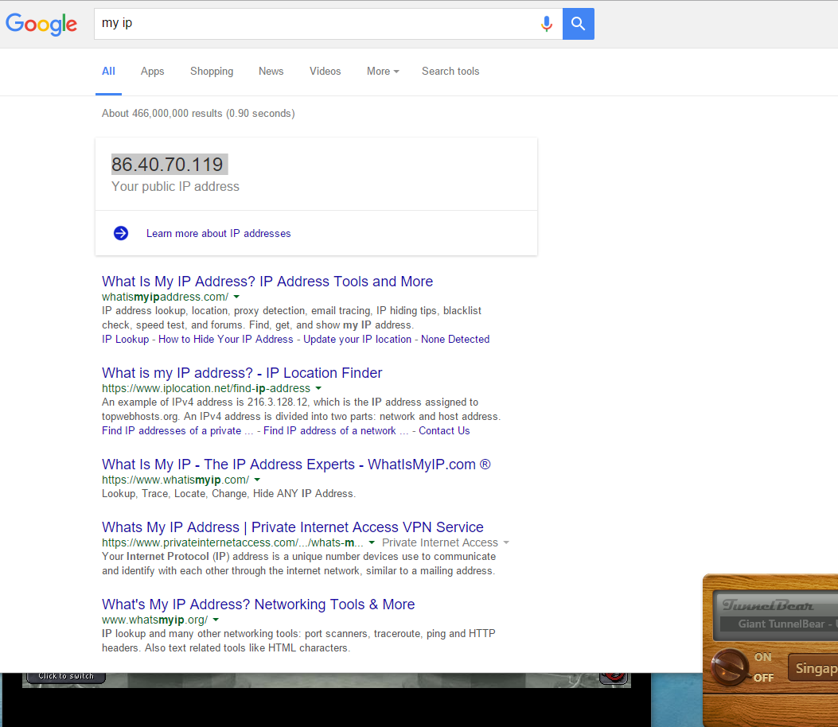Expand arrow next to iplocation.net URL
The image size is (838, 727).
click(318, 388)
